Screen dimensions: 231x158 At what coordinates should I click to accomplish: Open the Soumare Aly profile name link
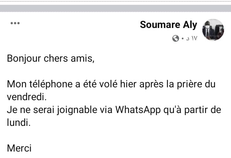168,25
